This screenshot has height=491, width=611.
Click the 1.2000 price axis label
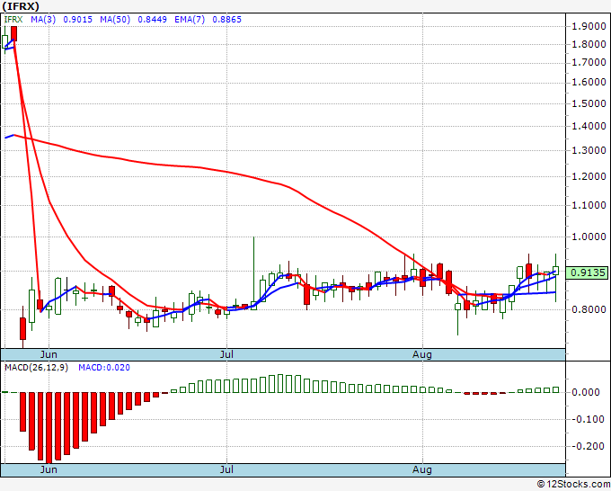click(589, 176)
